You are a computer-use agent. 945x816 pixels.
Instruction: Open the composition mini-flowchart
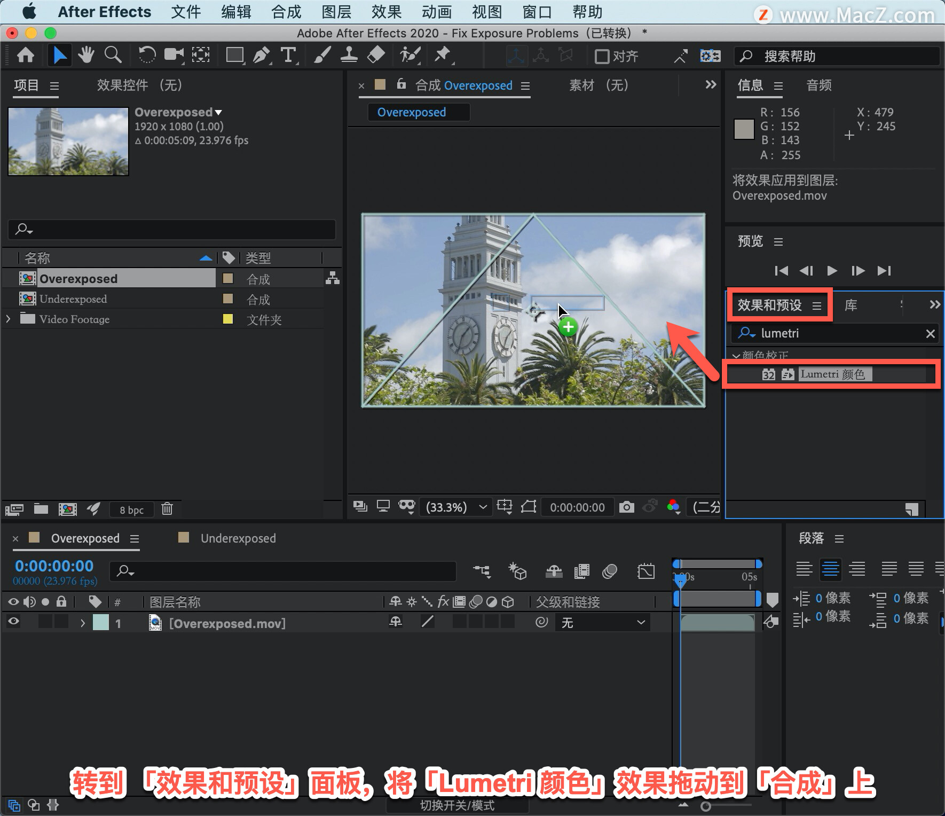482,572
